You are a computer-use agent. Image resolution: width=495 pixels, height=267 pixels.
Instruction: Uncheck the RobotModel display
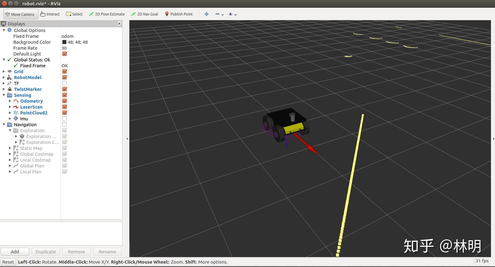(x=65, y=77)
